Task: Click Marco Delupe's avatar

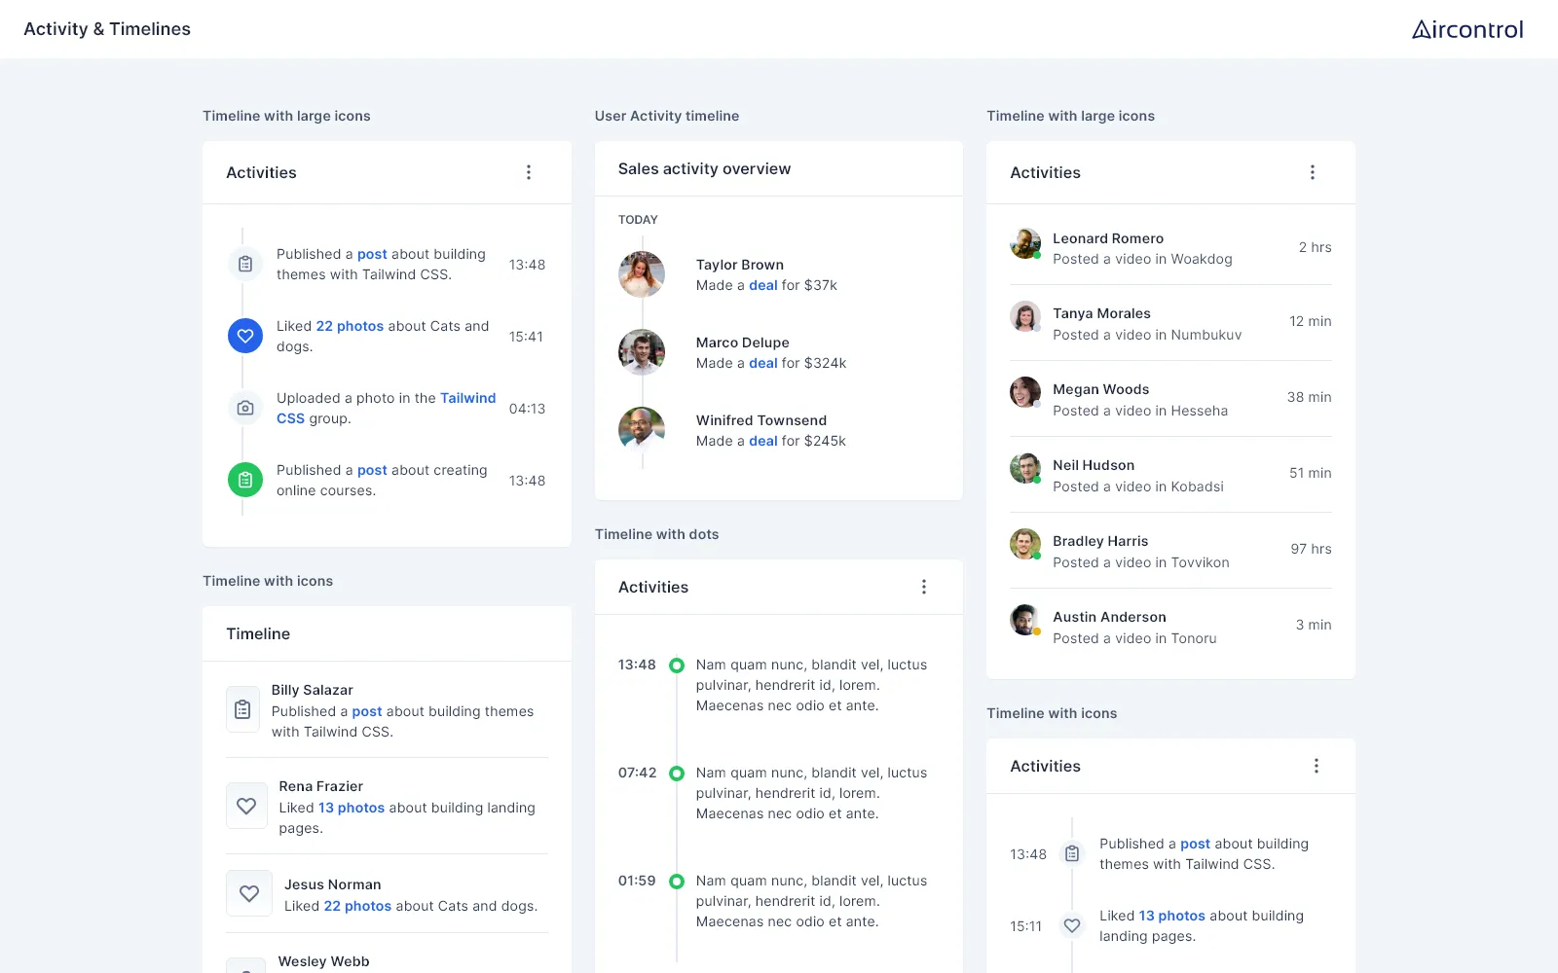Action: coord(642,352)
